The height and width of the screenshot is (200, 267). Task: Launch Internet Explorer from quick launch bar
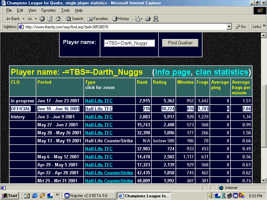click(34, 196)
